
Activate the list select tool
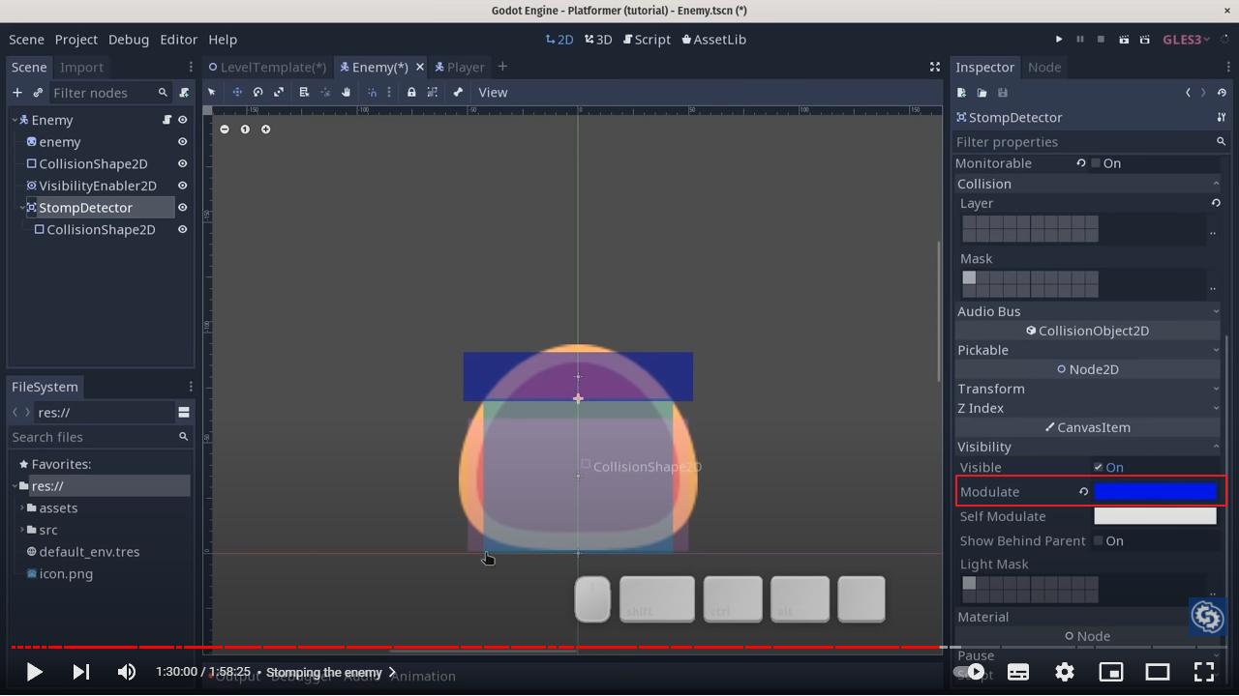[x=304, y=93]
